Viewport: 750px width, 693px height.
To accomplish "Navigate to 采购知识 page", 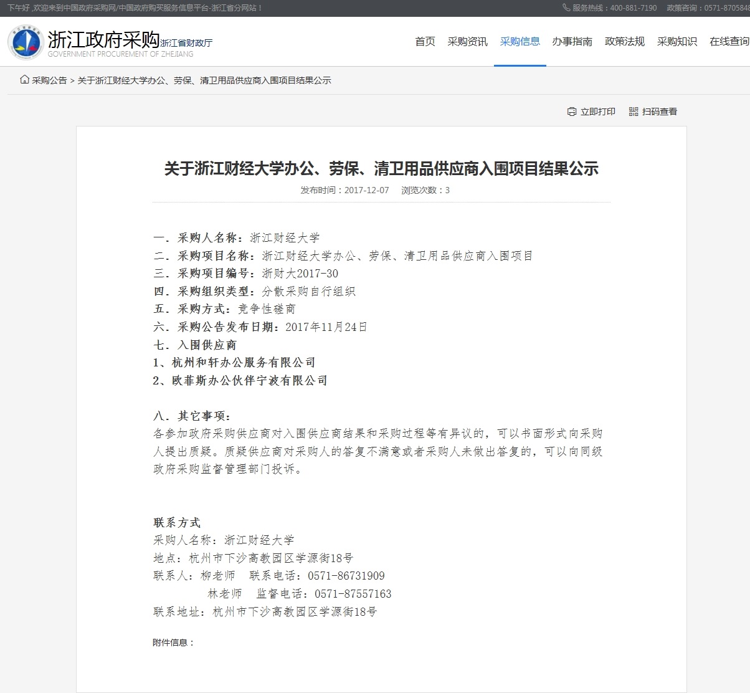I will coord(676,42).
